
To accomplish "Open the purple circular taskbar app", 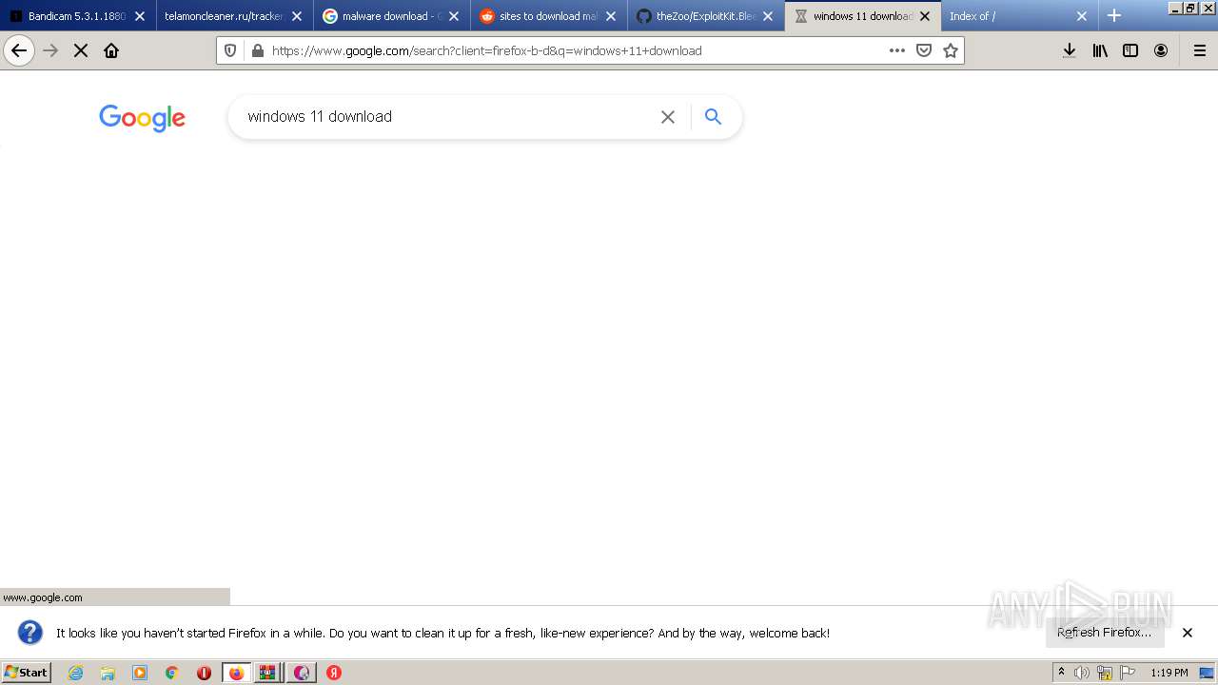I will pyautogui.click(x=301, y=673).
